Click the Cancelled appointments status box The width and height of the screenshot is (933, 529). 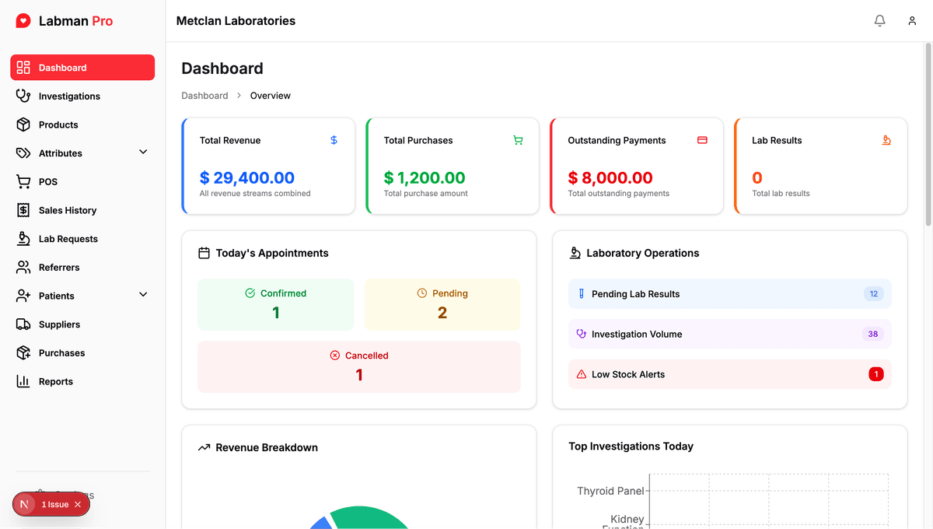[x=358, y=365]
